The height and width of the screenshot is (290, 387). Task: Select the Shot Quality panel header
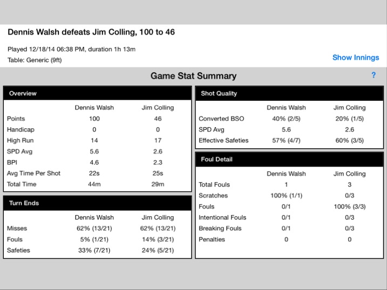(x=289, y=93)
